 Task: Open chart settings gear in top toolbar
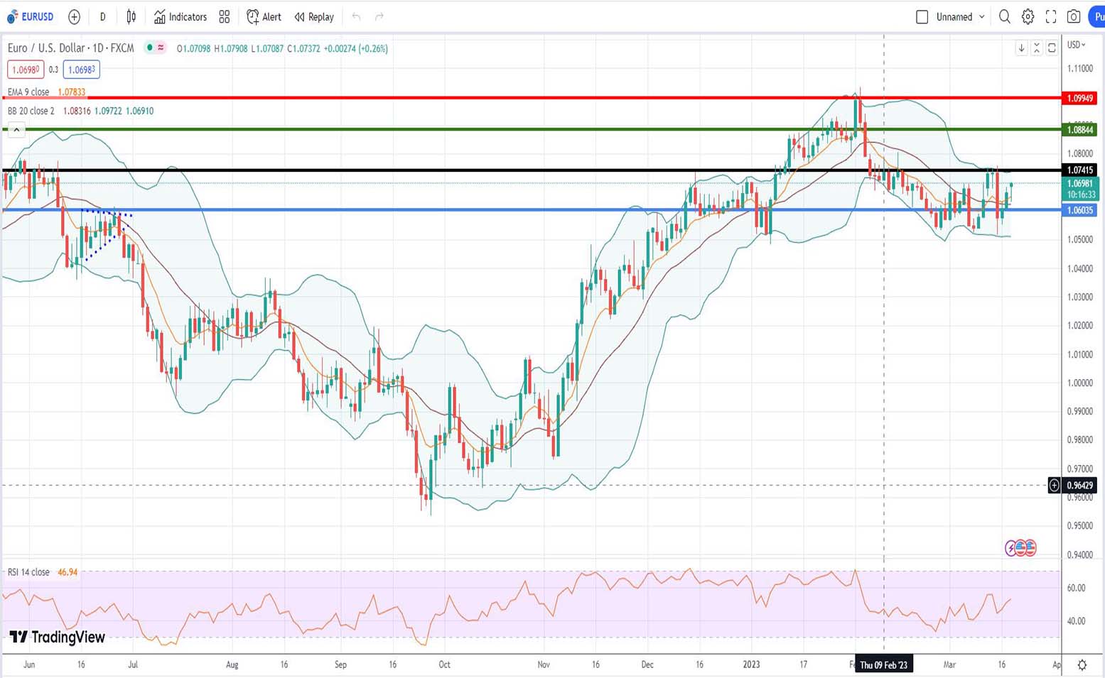click(1028, 16)
